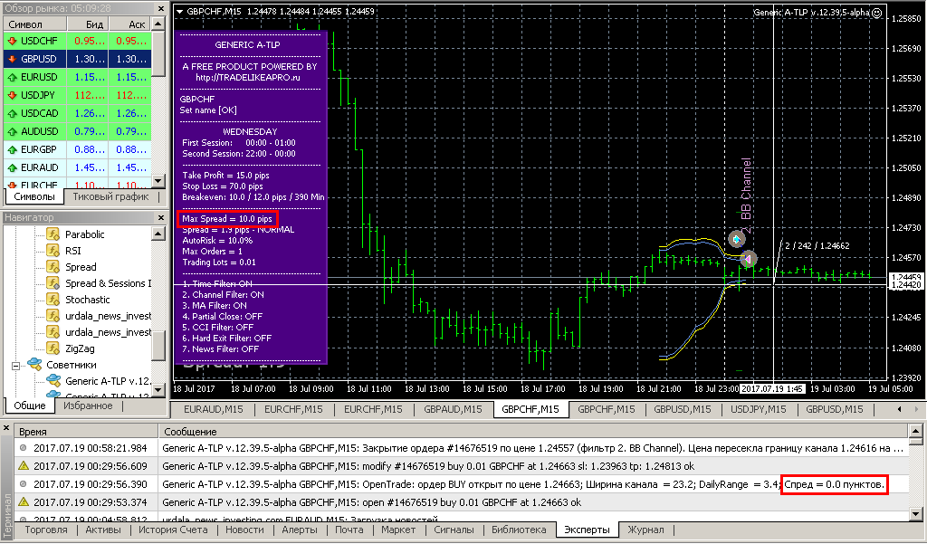This screenshot has height=544, width=927.
Task: Select the first urdala_news_invest indicator icon
Action: coord(53,316)
